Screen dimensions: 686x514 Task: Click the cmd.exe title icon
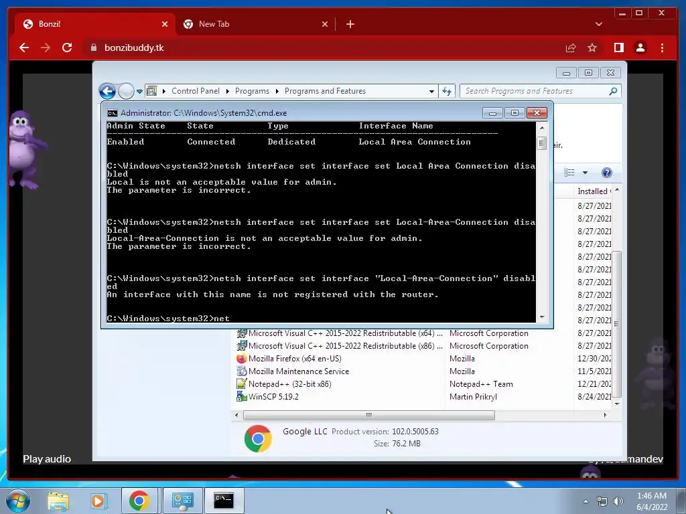coord(113,113)
